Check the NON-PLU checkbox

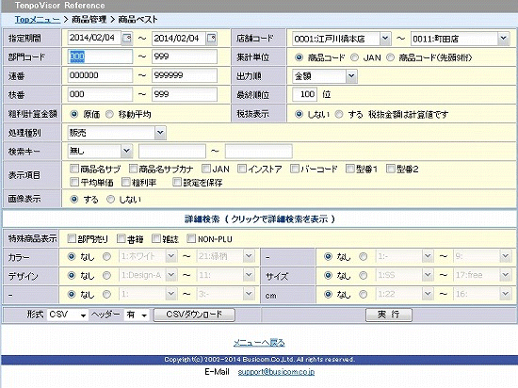point(191,238)
